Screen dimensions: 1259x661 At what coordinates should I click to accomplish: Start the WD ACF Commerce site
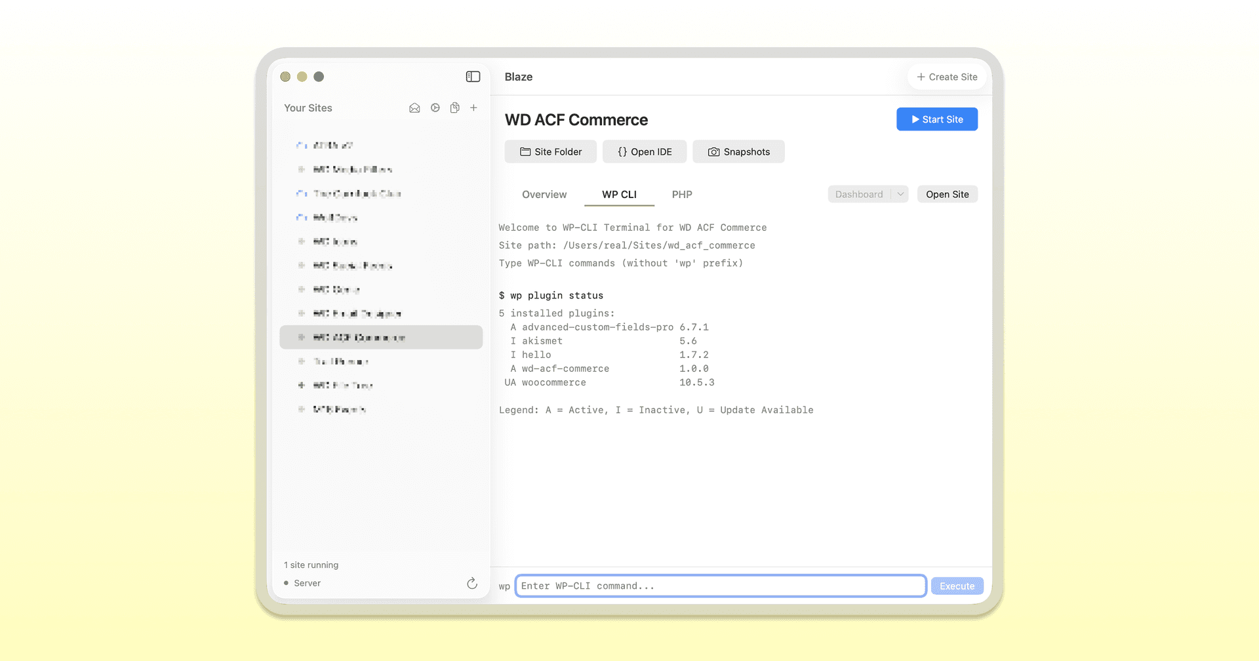click(x=937, y=119)
